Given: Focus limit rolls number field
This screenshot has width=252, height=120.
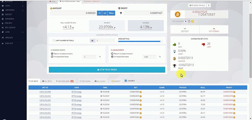Looking at the screenshot, I should (x=105, y=41).
